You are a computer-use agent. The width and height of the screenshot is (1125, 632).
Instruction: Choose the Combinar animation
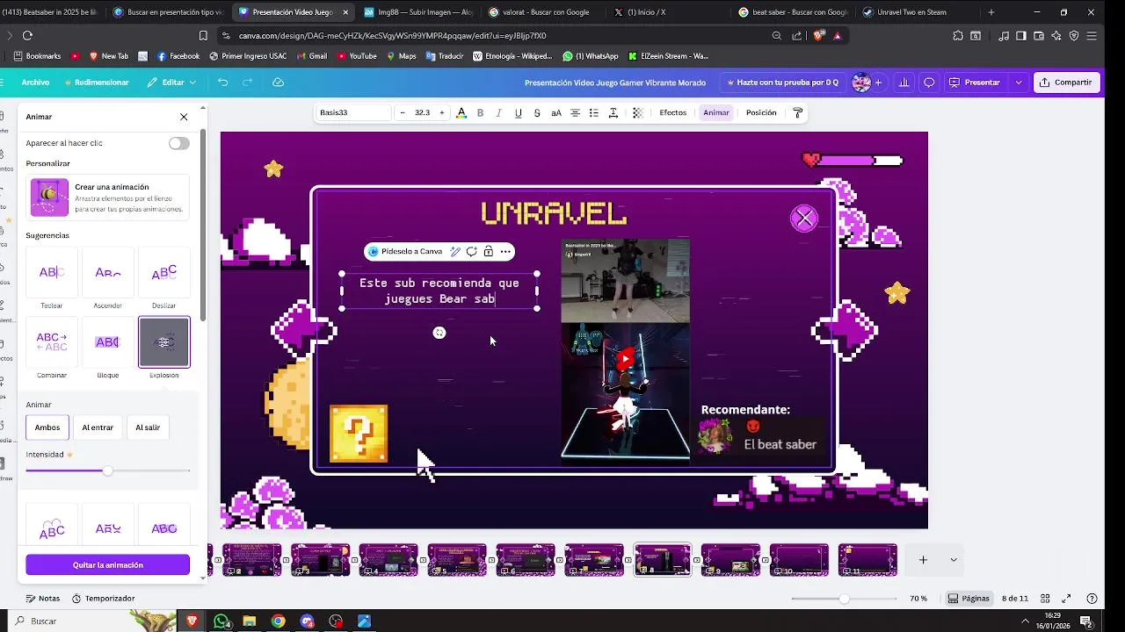pos(52,341)
